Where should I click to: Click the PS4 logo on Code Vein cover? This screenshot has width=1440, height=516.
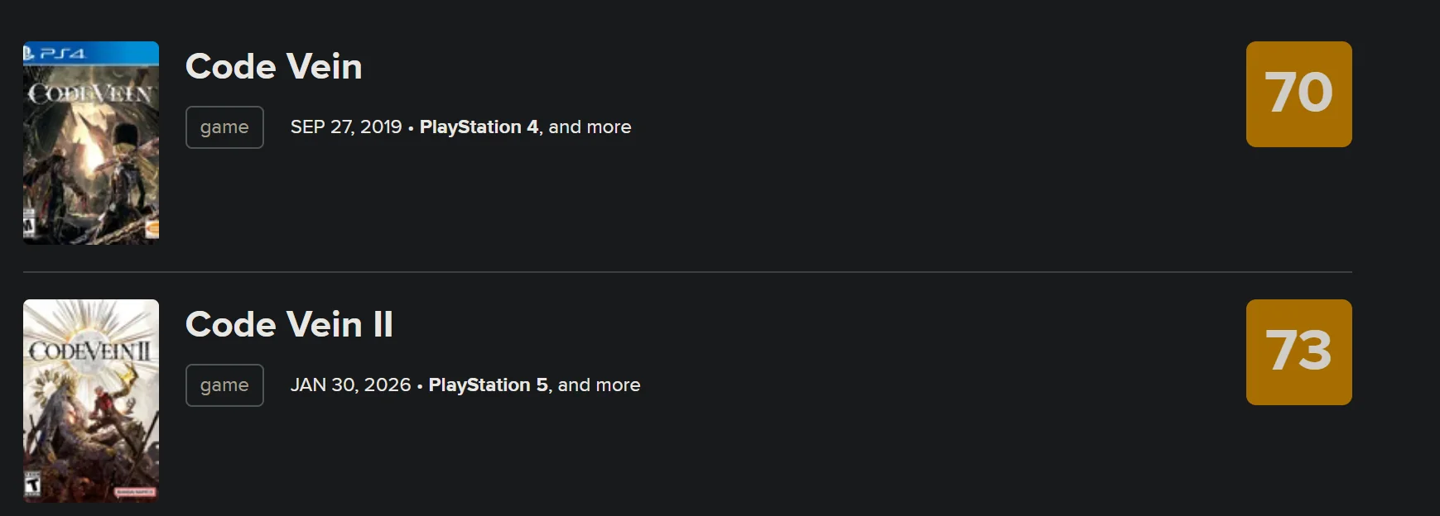(55, 54)
